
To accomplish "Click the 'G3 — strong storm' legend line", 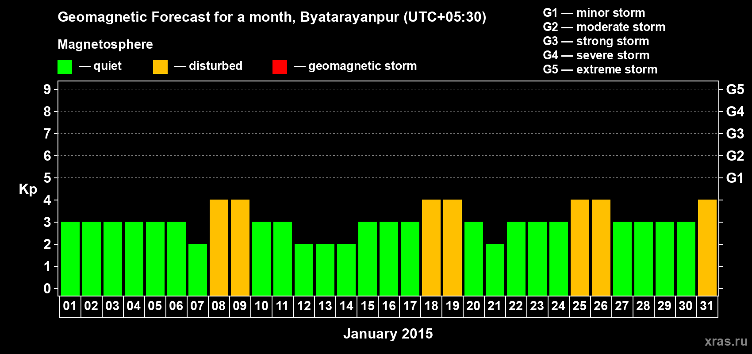I will coord(596,41).
